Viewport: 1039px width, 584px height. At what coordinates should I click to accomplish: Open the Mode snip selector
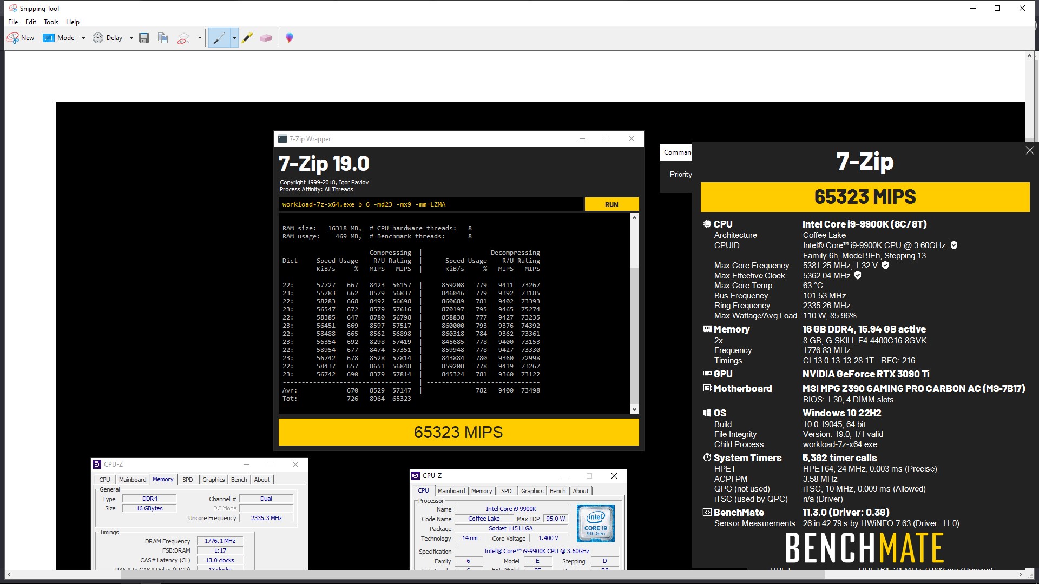click(x=58, y=38)
